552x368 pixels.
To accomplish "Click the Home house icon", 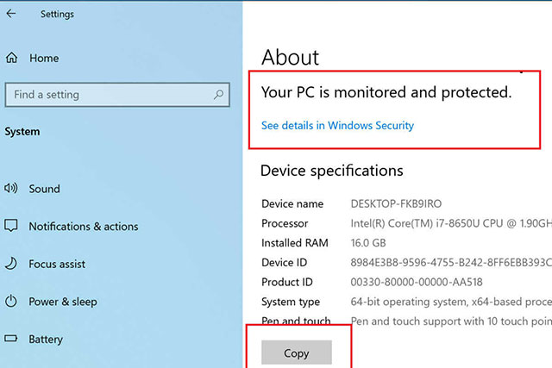I will [x=11, y=58].
